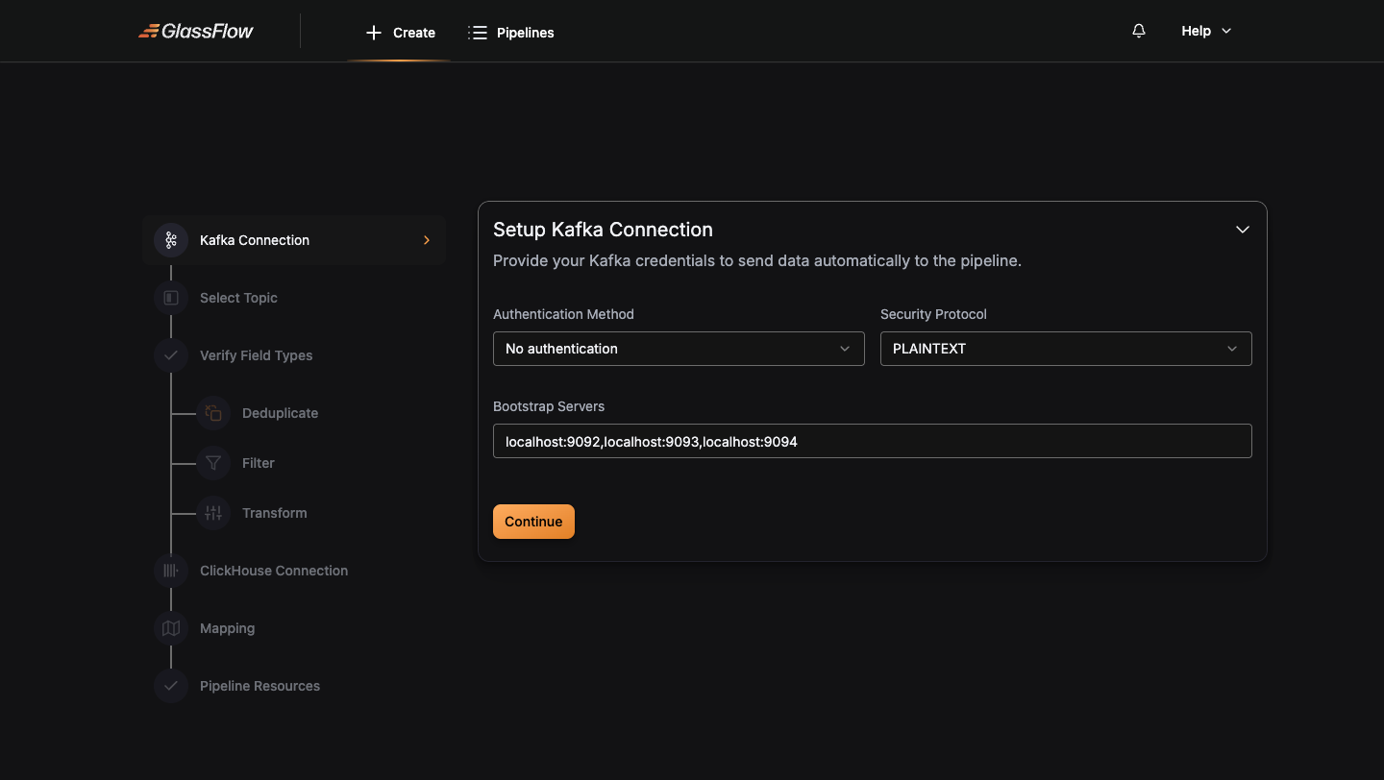Viewport: 1384px width, 780px height.
Task: Click the Pipeline Resources checkmark icon
Action: pyautogui.click(x=171, y=686)
